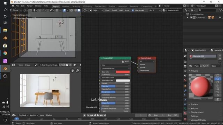This screenshot has width=223, height=125.
Task: Open the timeline Playback menu
Action: coord(23,115)
